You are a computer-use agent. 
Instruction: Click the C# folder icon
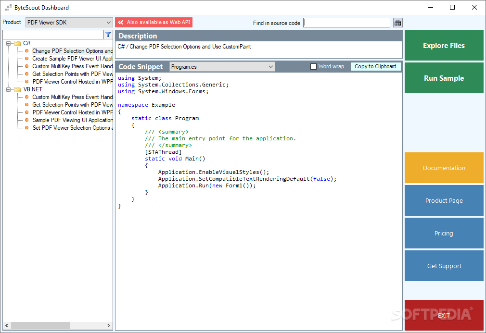17,43
